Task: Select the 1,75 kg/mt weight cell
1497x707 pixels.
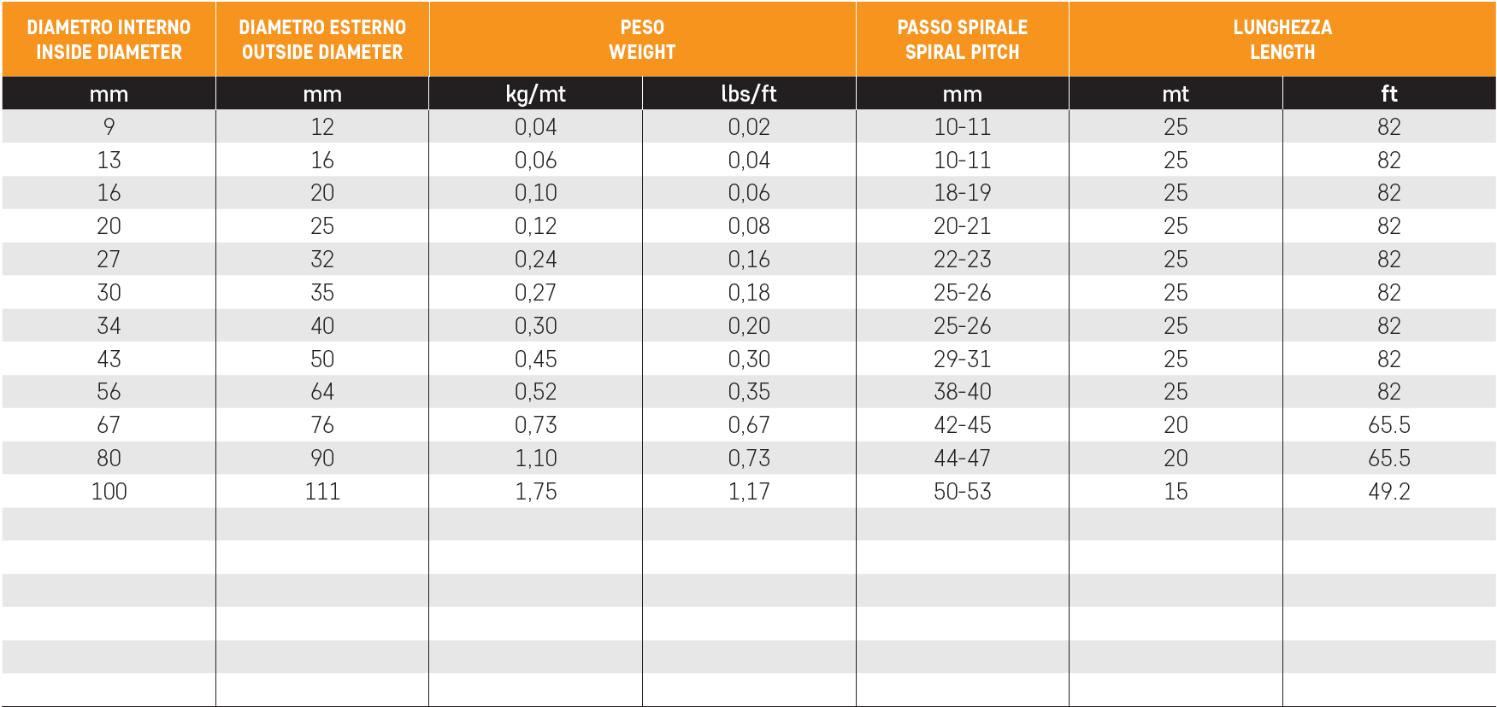Action: click(535, 492)
